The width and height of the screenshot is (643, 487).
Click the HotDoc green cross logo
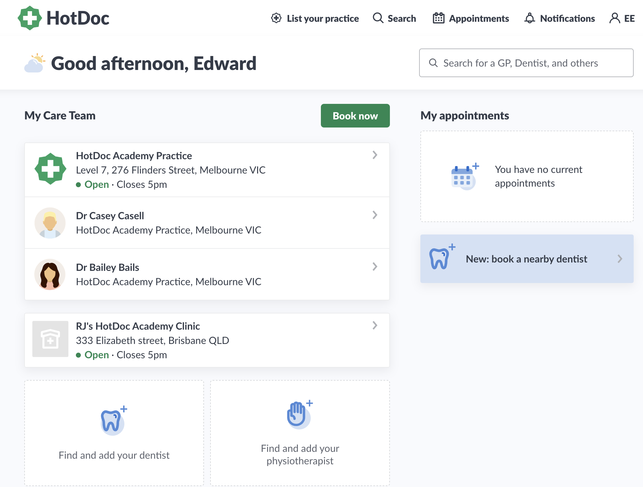point(30,18)
